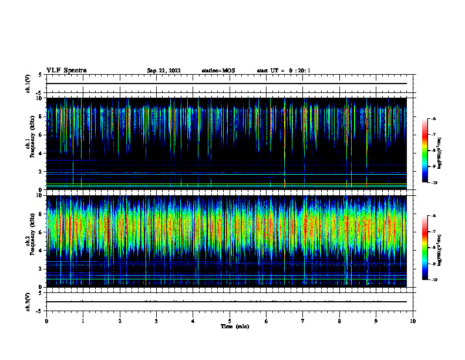Click the "VLF Spectra" plot title

(66, 71)
